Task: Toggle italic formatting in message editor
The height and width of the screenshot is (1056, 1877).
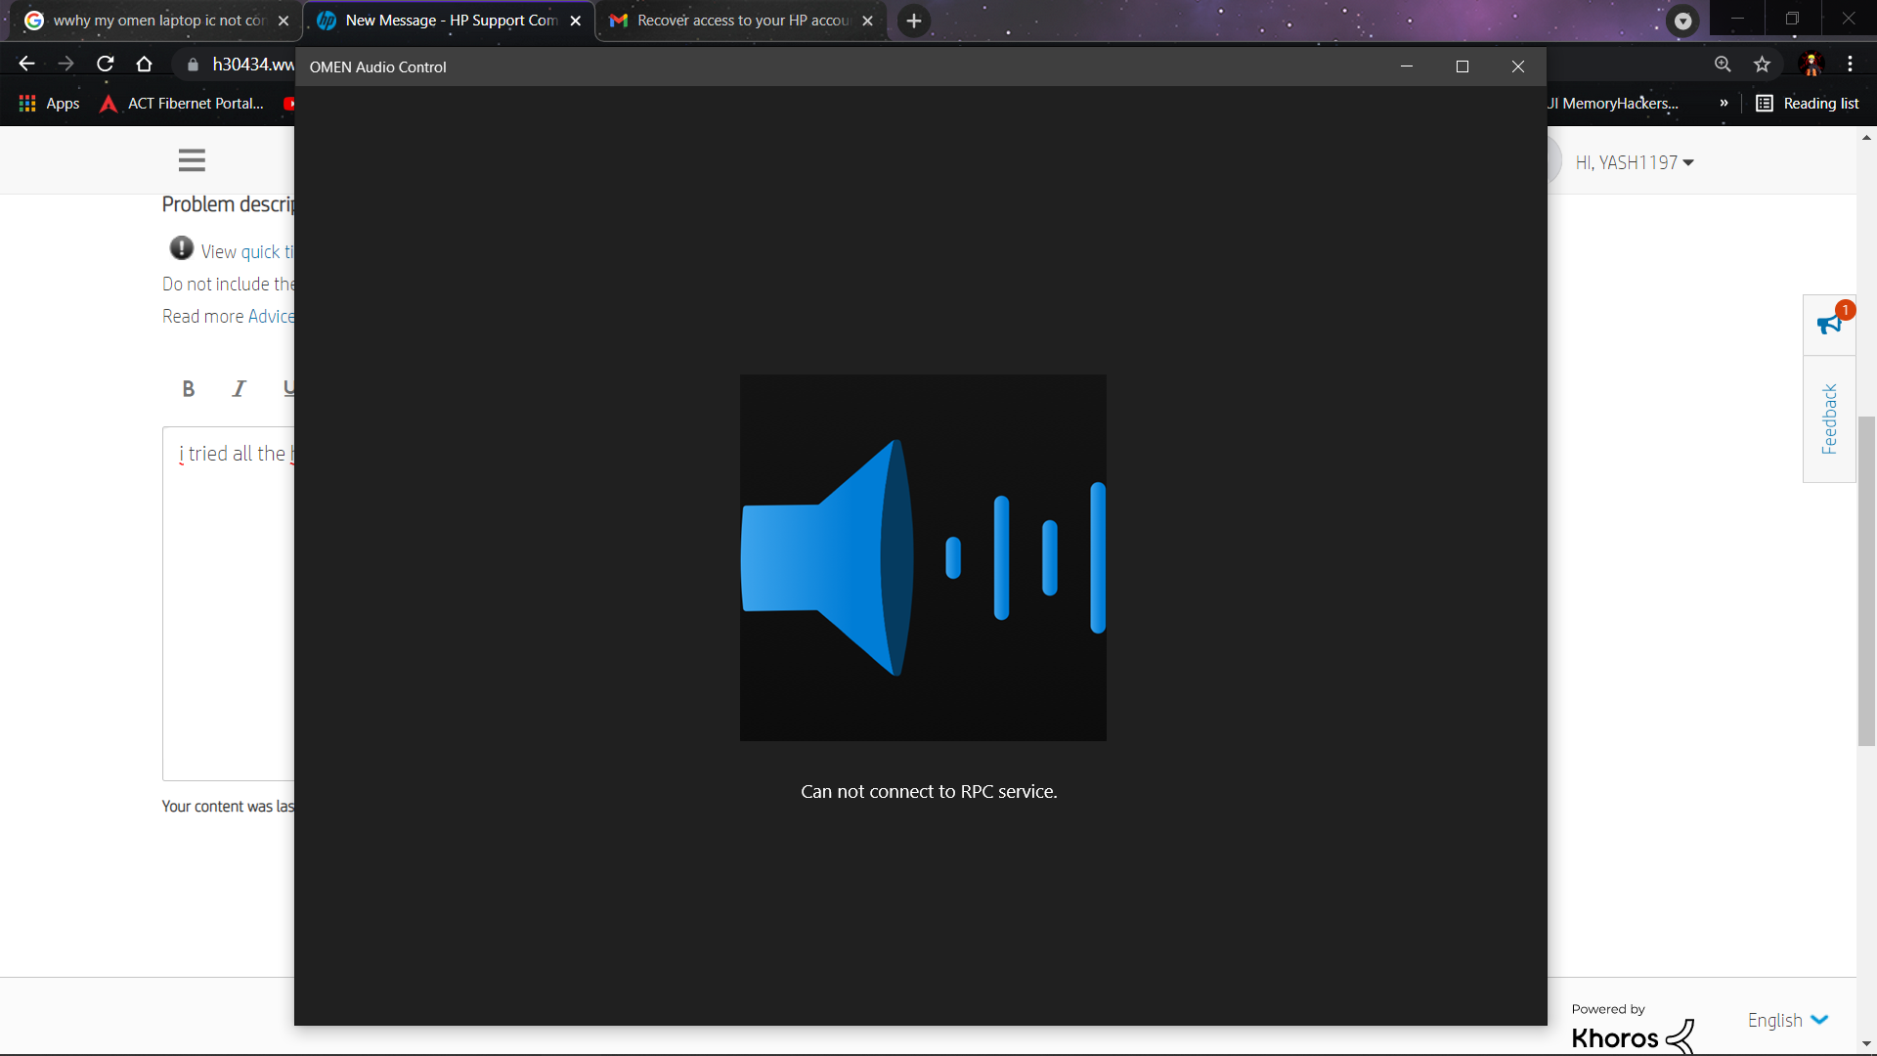Action: [239, 389]
